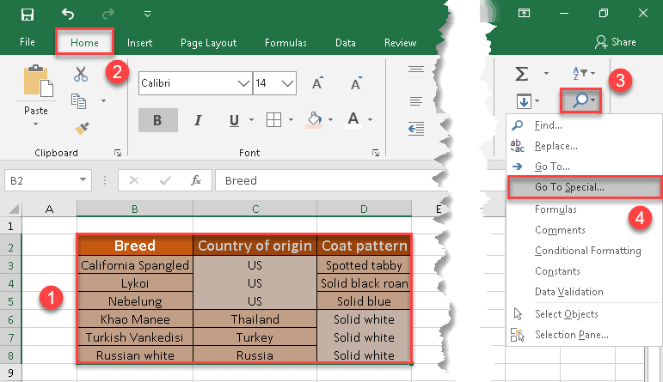The height and width of the screenshot is (382, 663).
Task: Switch to the Page Layout tab
Action: [206, 42]
